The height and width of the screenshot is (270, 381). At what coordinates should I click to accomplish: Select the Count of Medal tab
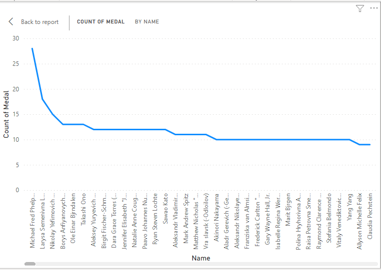click(100, 22)
